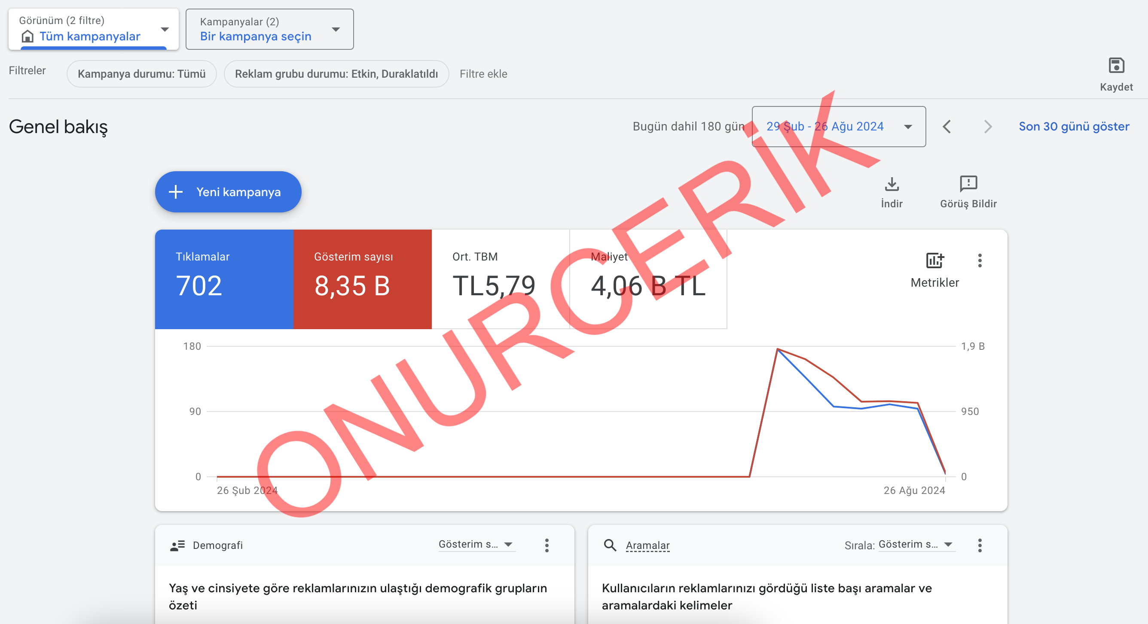Click the İndir download icon
Screen dimensions: 1148x624
pyautogui.click(x=892, y=184)
